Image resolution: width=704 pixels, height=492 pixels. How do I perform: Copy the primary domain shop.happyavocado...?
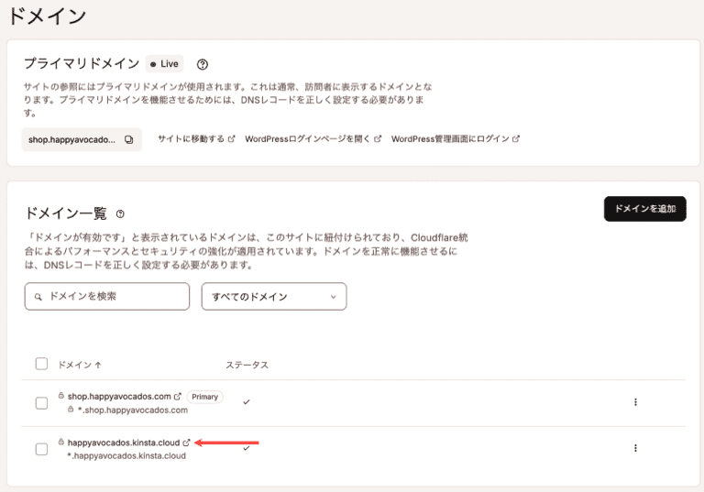(x=129, y=139)
